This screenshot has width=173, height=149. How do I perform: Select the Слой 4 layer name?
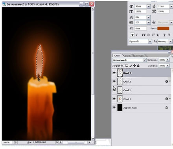[x=127, y=73]
